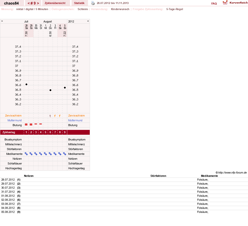
Task: Click the Schleim estrogen sign value
Action: (x=83, y=9)
